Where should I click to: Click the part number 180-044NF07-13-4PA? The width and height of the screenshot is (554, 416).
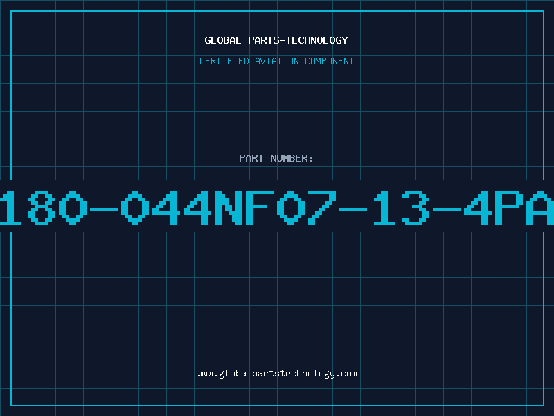pyautogui.click(x=277, y=208)
